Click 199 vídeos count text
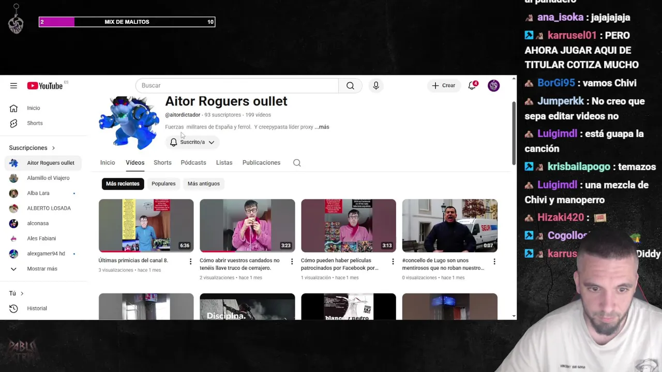The height and width of the screenshot is (372, 662). click(x=258, y=115)
